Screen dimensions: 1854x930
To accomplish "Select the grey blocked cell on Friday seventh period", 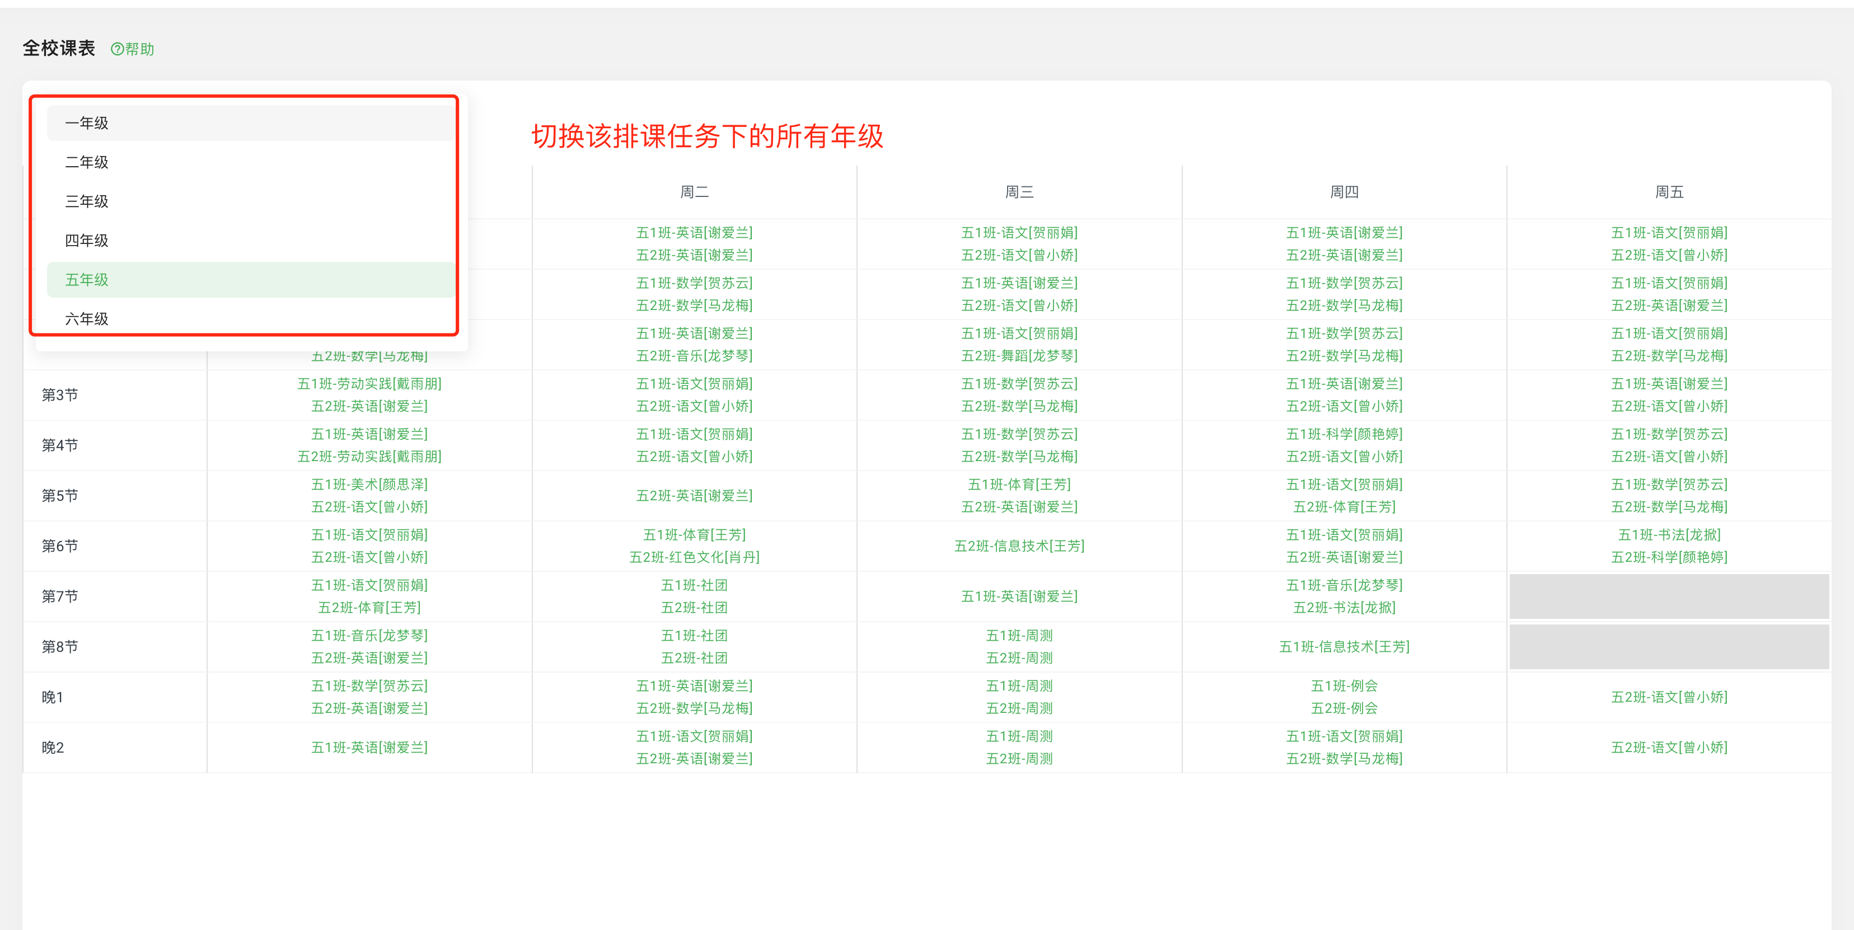I will (1668, 595).
